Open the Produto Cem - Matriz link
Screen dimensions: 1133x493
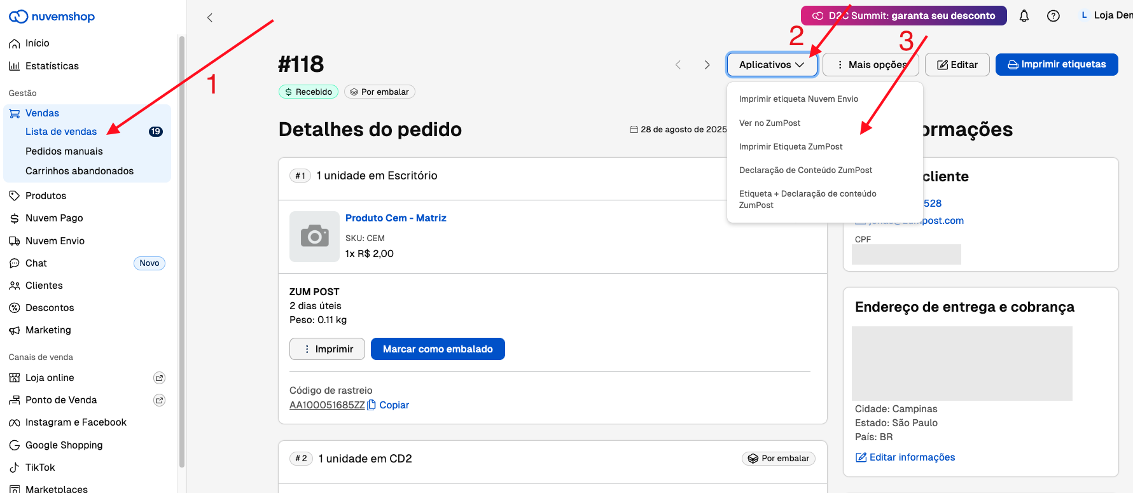point(396,218)
